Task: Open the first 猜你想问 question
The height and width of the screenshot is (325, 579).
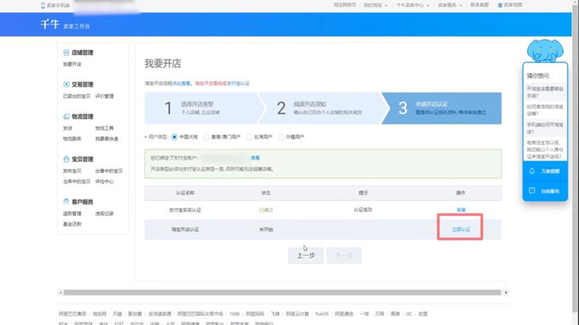Action: click(545, 92)
